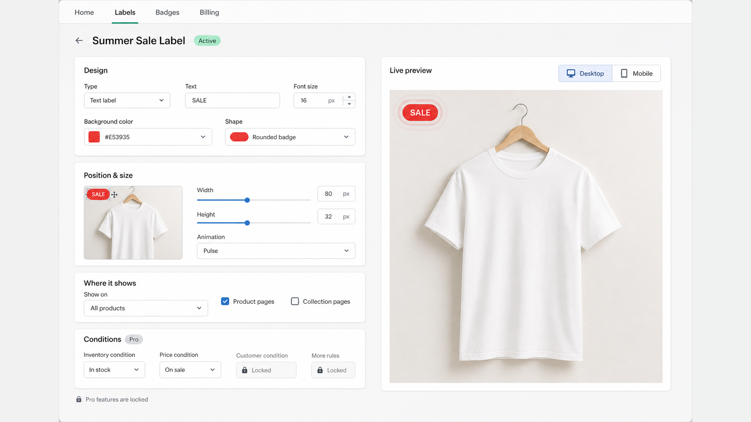Click the label Text input field
Screen dimensions: 751x422
[x=233, y=100]
